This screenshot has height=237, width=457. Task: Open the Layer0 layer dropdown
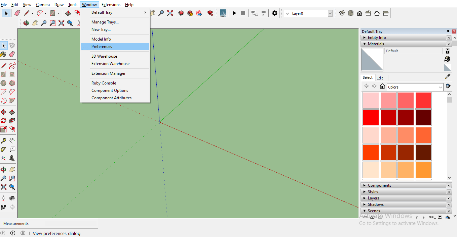click(330, 13)
